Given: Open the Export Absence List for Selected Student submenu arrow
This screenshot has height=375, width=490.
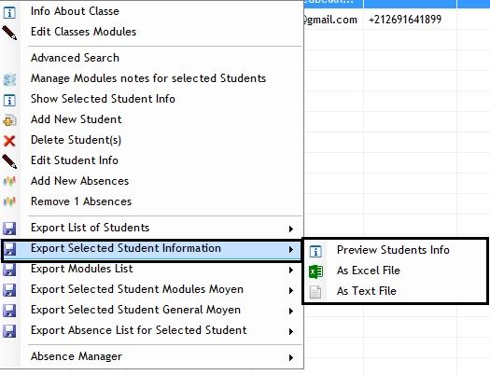Looking at the screenshot, I should click(x=291, y=331).
